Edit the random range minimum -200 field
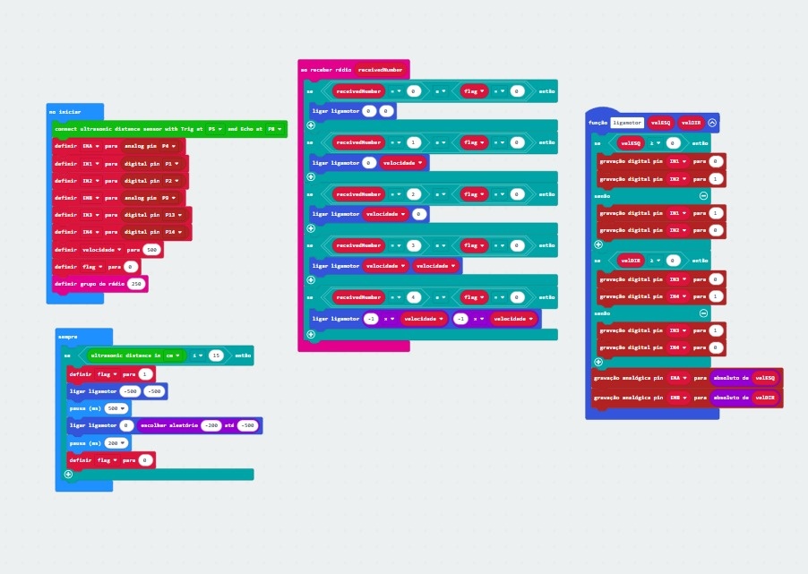808x574 pixels. tap(211, 425)
